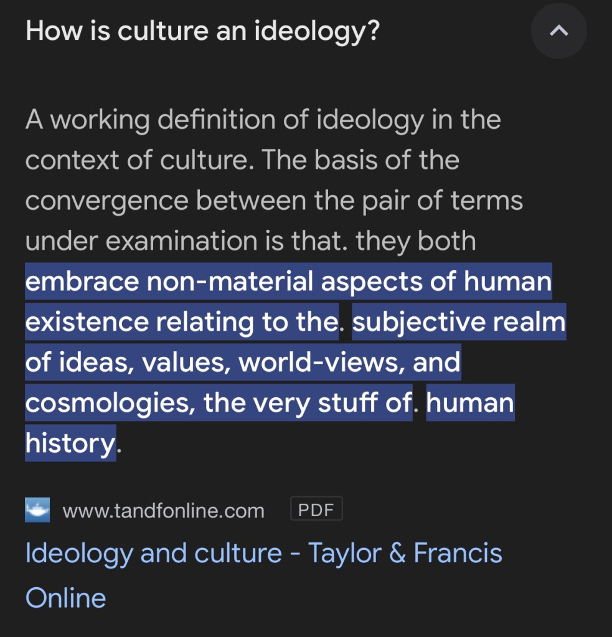Collapse the "How is culture an ideology?" answer
Viewport: 612px width, 637px height.
(558, 31)
